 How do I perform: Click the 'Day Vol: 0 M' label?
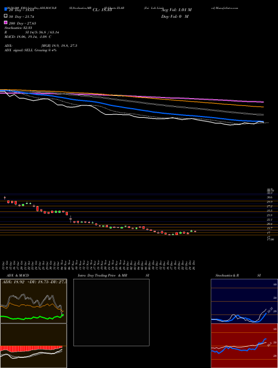pos(175,16)
